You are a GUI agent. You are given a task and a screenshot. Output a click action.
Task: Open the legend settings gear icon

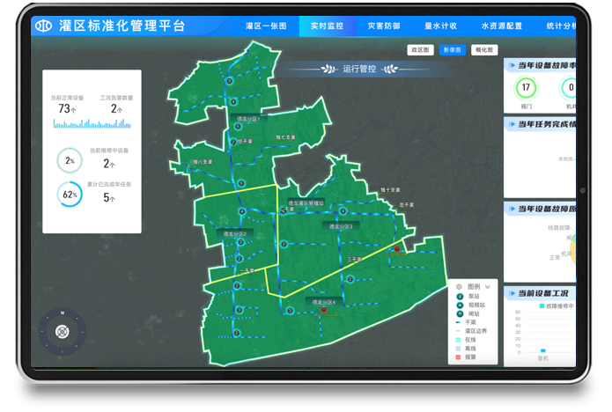459,287
